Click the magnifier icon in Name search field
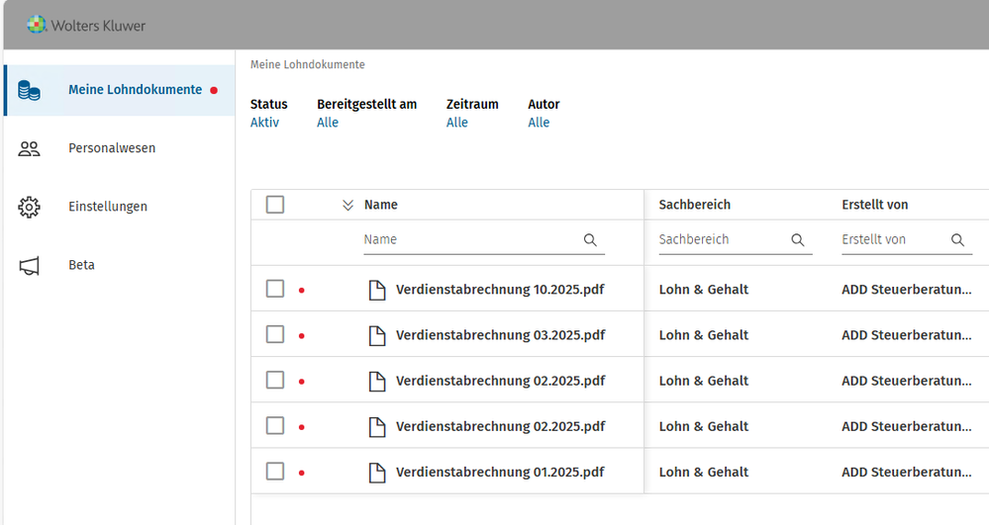The width and height of the screenshot is (989, 525). click(x=590, y=240)
